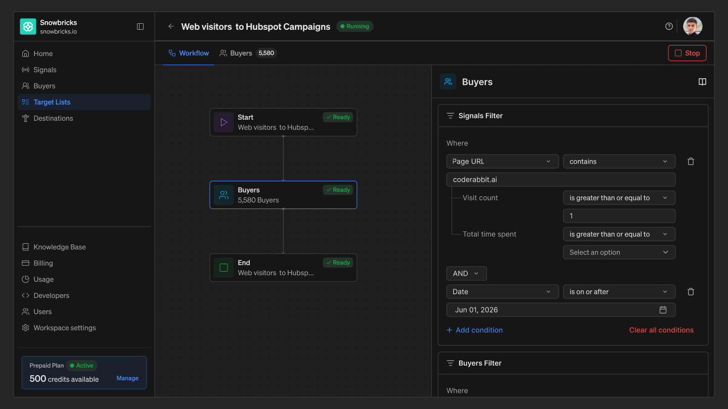Open the Buyers panel book icon
This screenshot has height=409, width=728.
702,82
